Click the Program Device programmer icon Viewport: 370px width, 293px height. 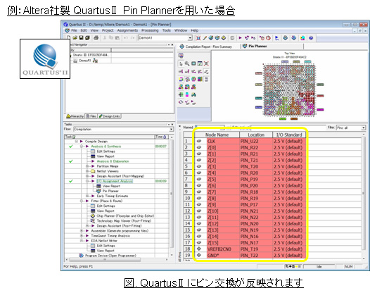[x=81, y=256]
